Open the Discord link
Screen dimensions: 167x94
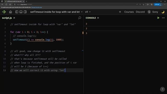click(x=140, y=12)
